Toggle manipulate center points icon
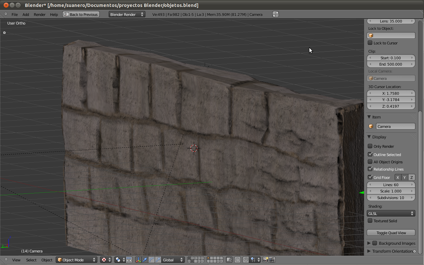The height and width of the screenshot is (265, 424). tap(129, 260)
